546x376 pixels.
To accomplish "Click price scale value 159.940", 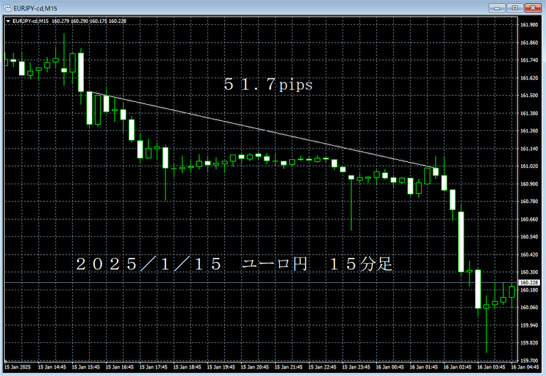I will click(529, 325).
